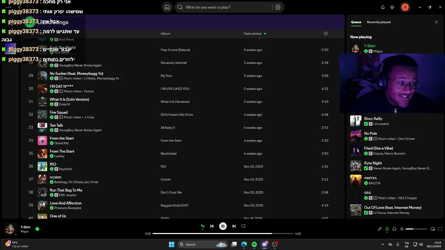Click the Love And Affection cover thumbnail
The image size is (445, 250).
pyautogui.click(x=42, y=205)
